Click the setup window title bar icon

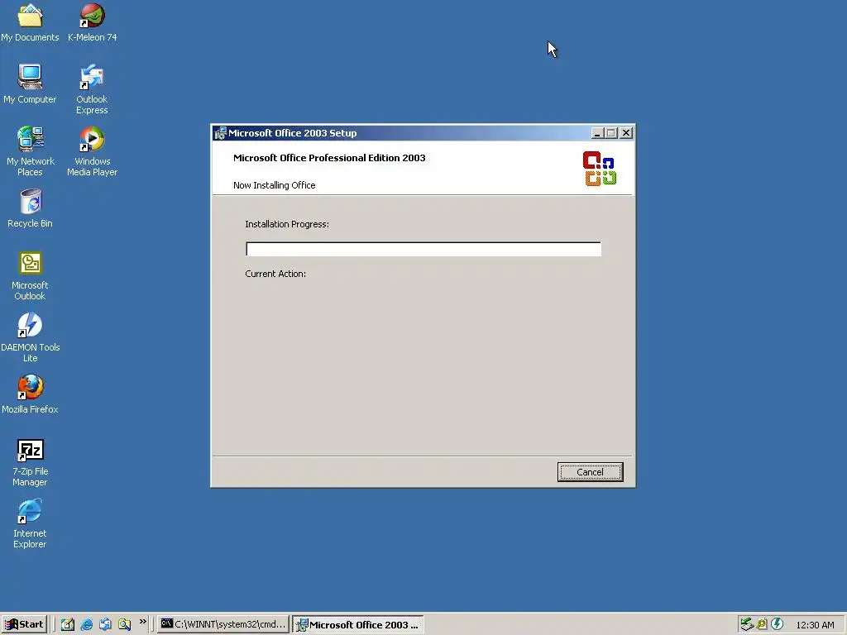(220, 133)
